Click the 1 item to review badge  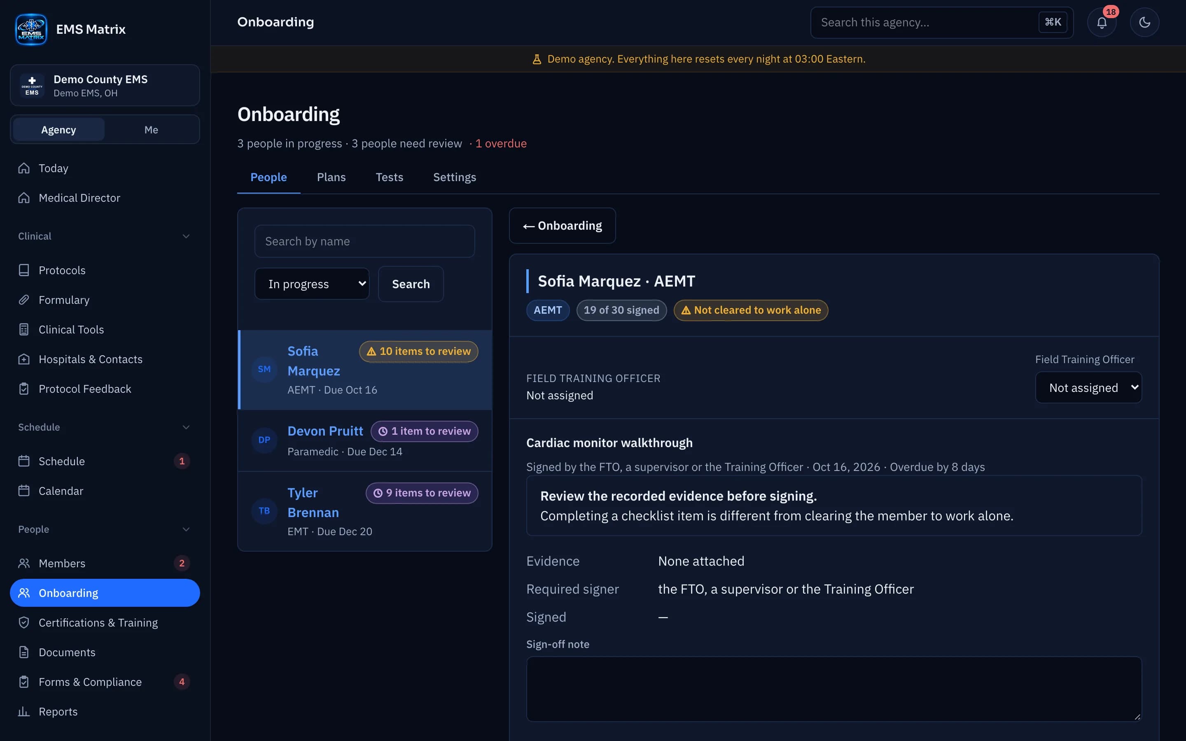tap(425, 431)
